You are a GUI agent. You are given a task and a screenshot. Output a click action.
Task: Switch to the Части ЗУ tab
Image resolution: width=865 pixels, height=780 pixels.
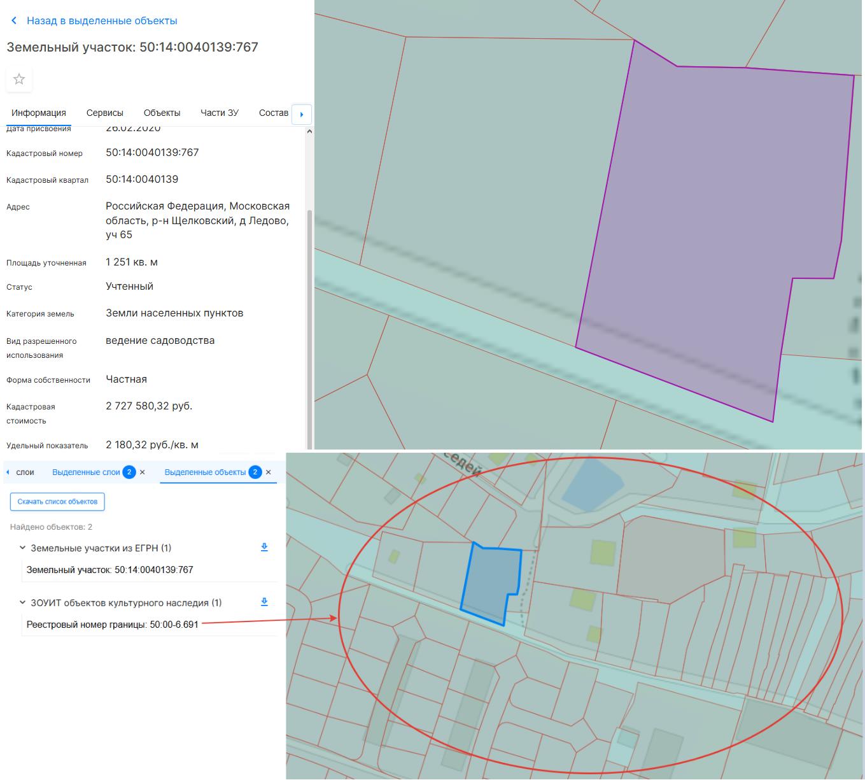click(x=220, y=113)
